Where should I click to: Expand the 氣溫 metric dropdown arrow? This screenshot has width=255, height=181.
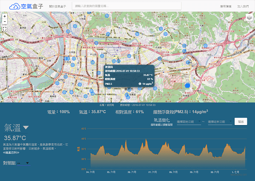[26, 128]
